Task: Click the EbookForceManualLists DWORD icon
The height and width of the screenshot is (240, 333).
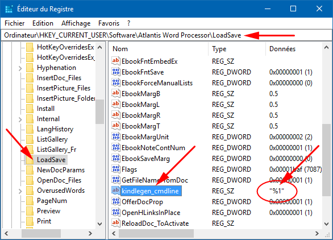Action: tap(115, 82)
